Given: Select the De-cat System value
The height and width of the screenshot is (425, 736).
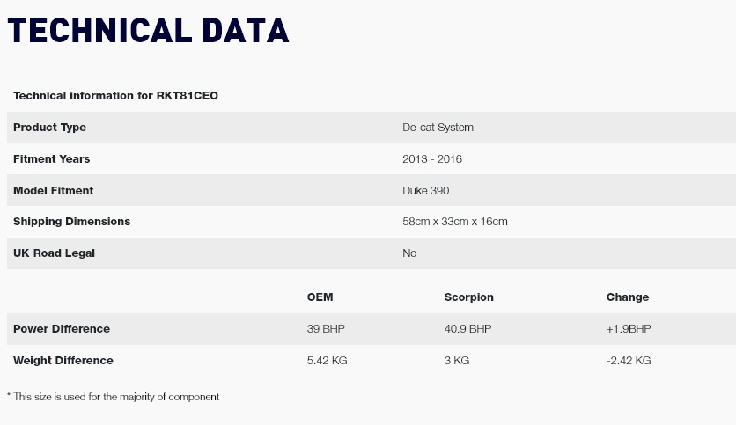Looking at the screenshot, I should [438, 128].
